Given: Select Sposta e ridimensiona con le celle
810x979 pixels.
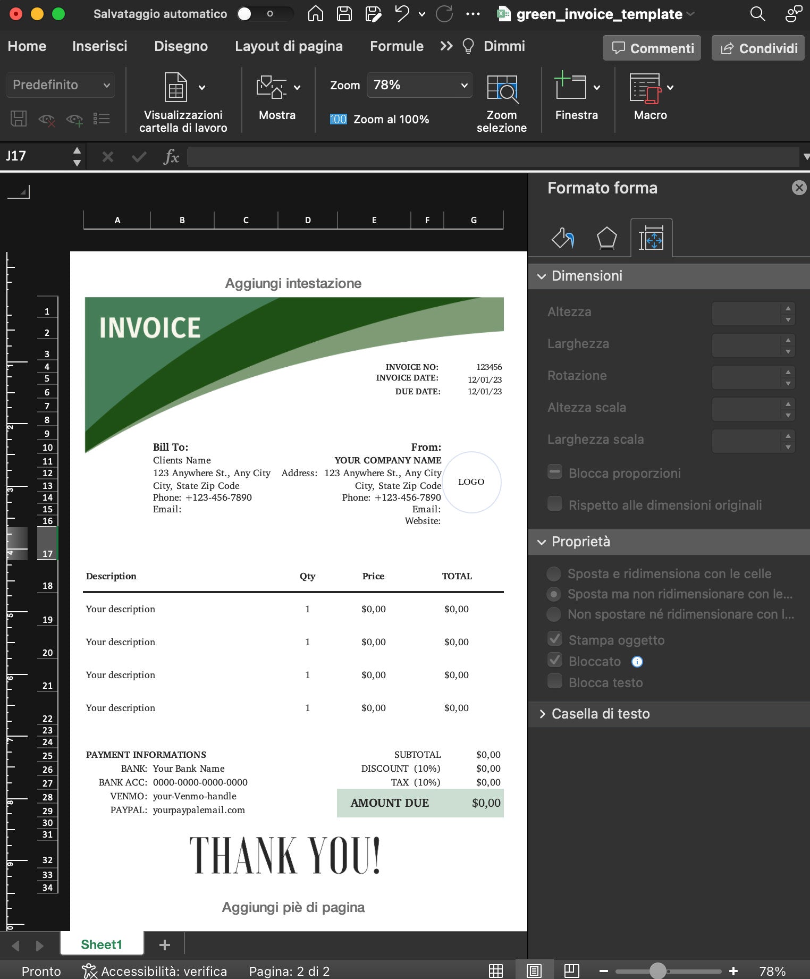Looking at the screenshot, I should (x=554, y=574).
